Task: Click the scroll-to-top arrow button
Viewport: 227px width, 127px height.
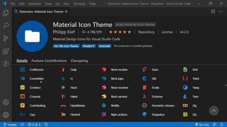Action: coord(214,111)
